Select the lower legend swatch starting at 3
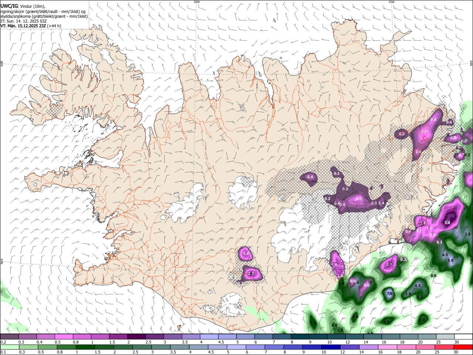The width and height of the screenshot is (473, 355). [x=161, y=347]
